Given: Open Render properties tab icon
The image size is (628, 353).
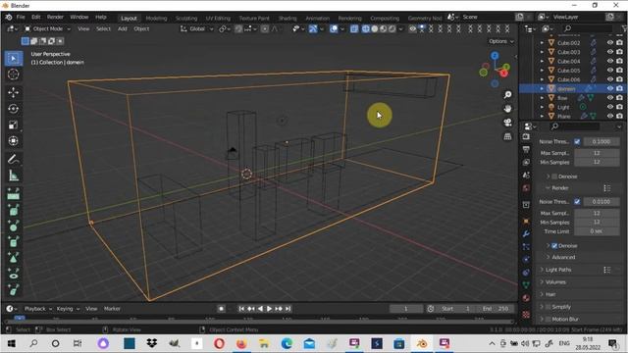Looking at the screenshot, I should (x=526, y=137).
